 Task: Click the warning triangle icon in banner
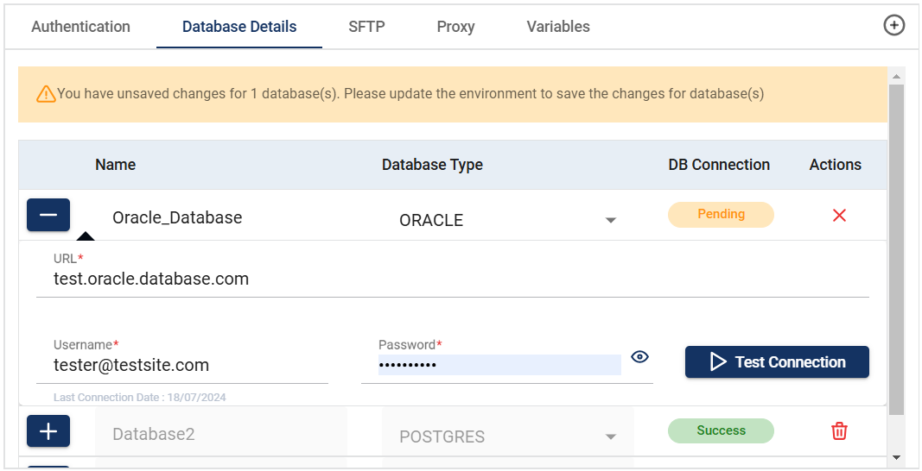pyautogui.click(x=46, y=94)
